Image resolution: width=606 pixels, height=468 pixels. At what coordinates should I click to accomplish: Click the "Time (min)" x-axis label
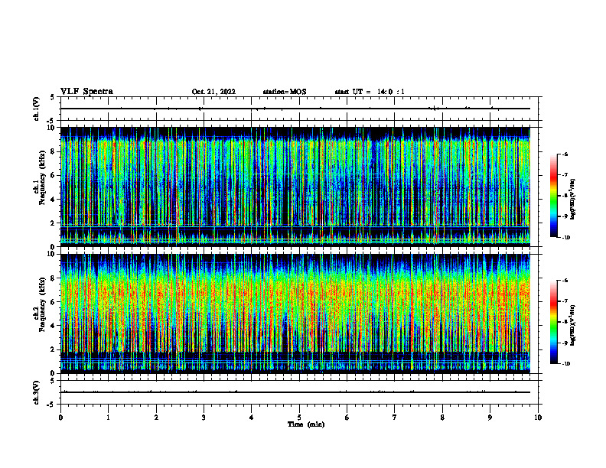pyautogui.click(x=306, y=424)
